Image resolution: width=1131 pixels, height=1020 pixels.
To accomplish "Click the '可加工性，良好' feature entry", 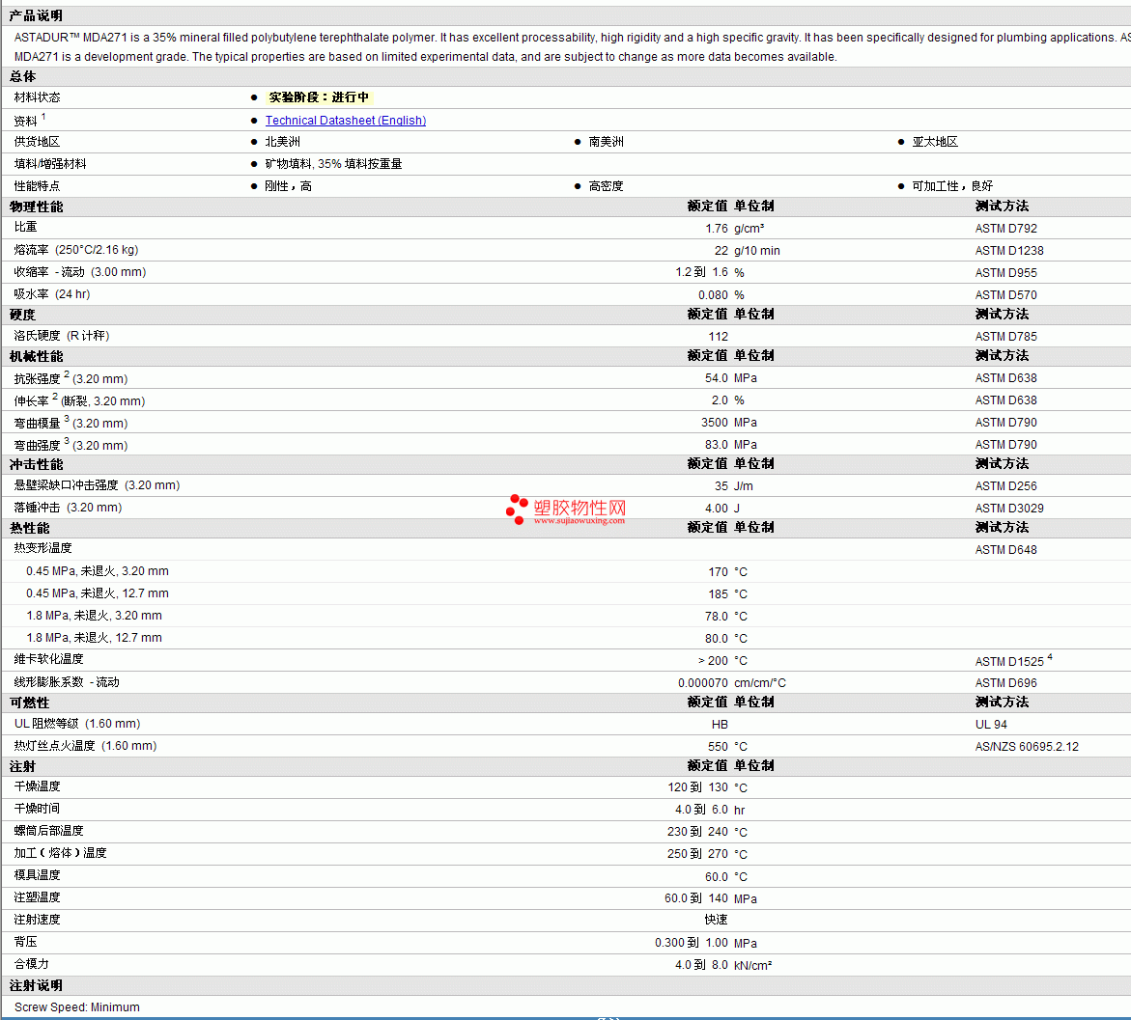I will 952,186.
